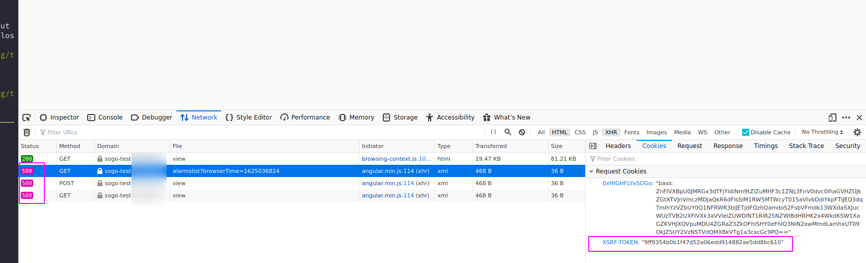Toggle responsive design mode icon
This screenshot has width=866, height=263.
coord(832,118)
